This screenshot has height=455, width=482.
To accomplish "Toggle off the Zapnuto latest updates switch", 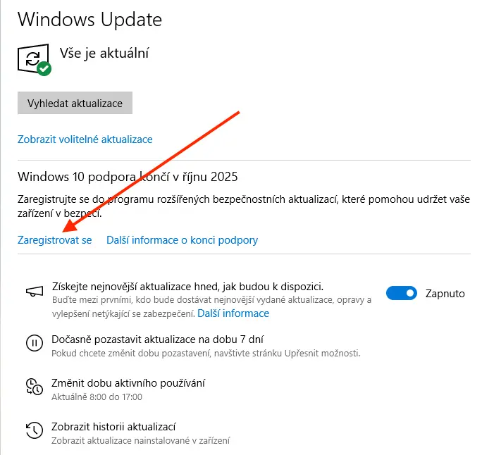I will 402,293.
